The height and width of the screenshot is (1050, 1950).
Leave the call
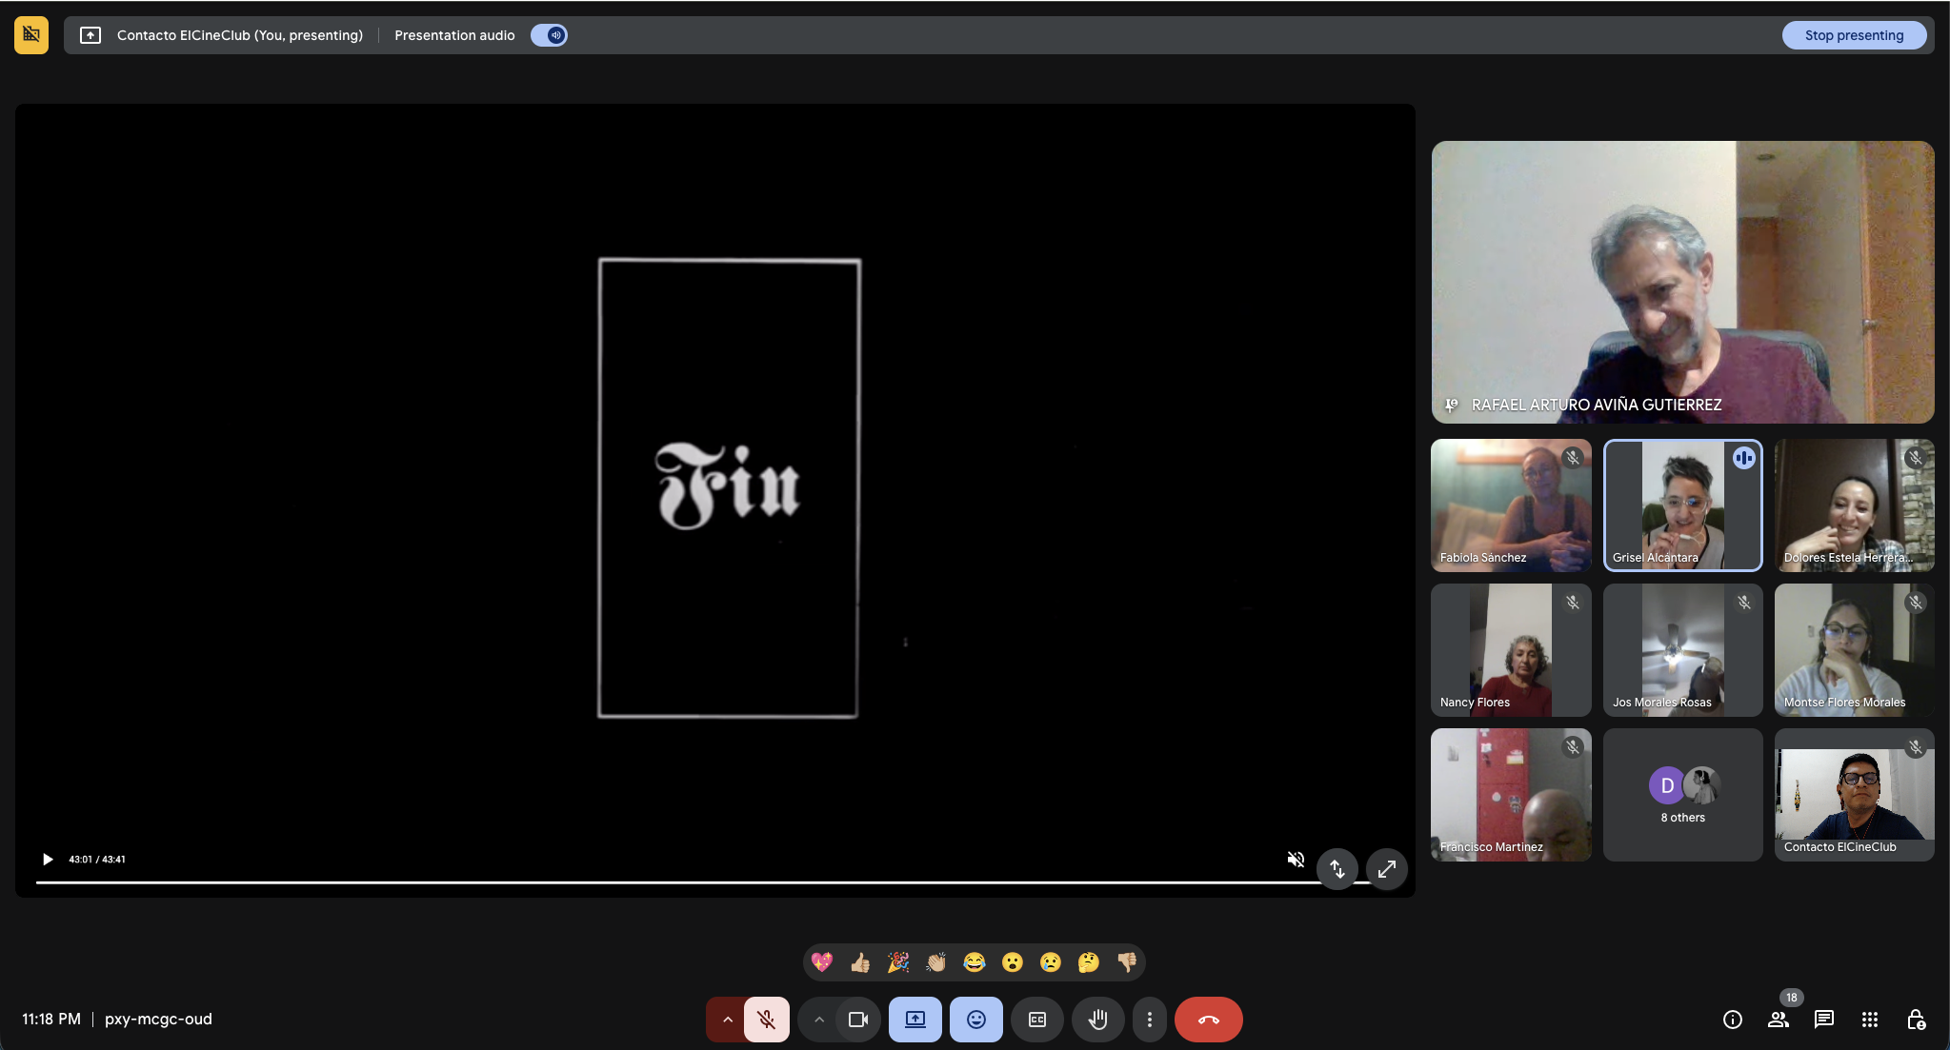click(x=1209, y=1019)
